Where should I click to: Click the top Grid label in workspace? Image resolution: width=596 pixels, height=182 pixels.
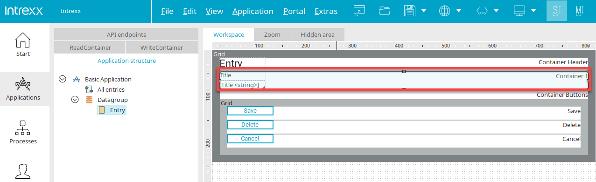click(x=219, y=54)
